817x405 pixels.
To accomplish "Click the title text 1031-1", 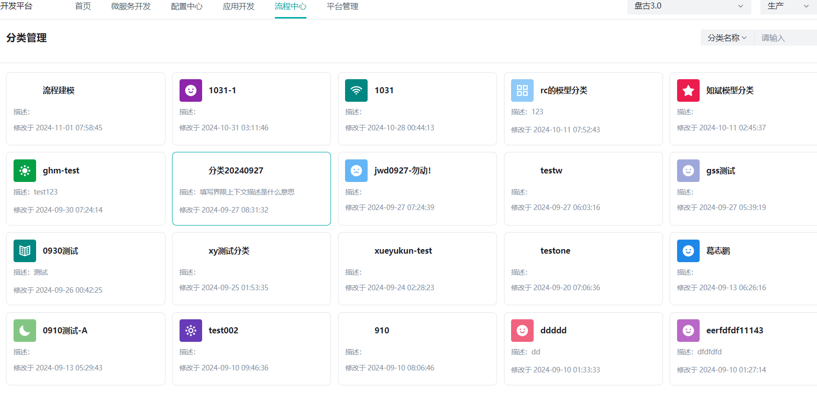I will click(x=222, y=90).
